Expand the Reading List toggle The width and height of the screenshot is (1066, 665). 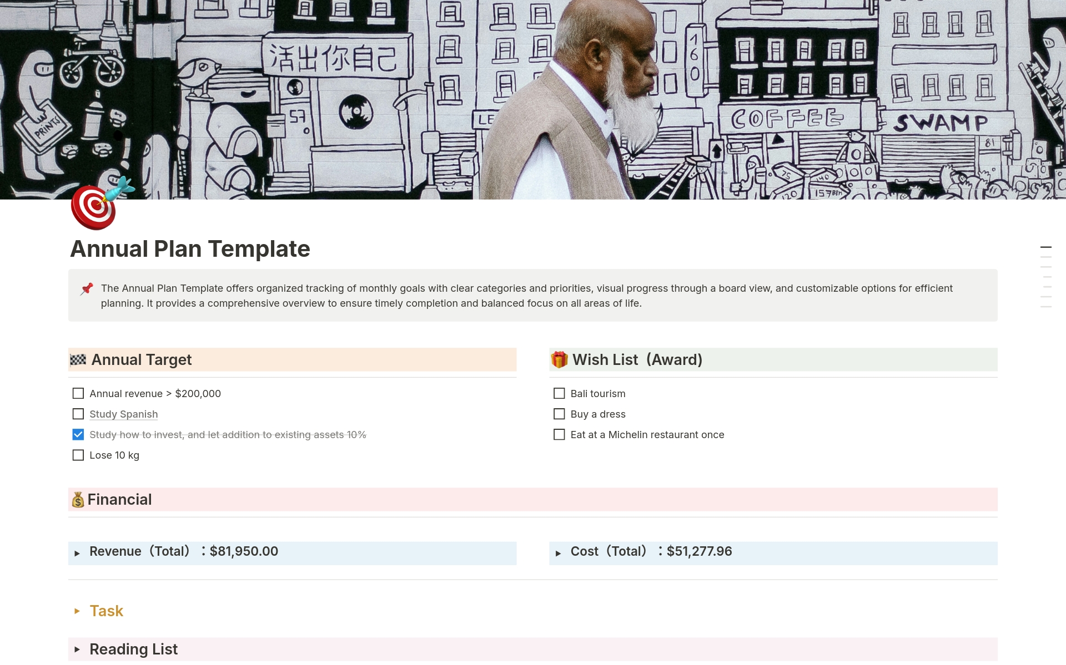point(77,649)
